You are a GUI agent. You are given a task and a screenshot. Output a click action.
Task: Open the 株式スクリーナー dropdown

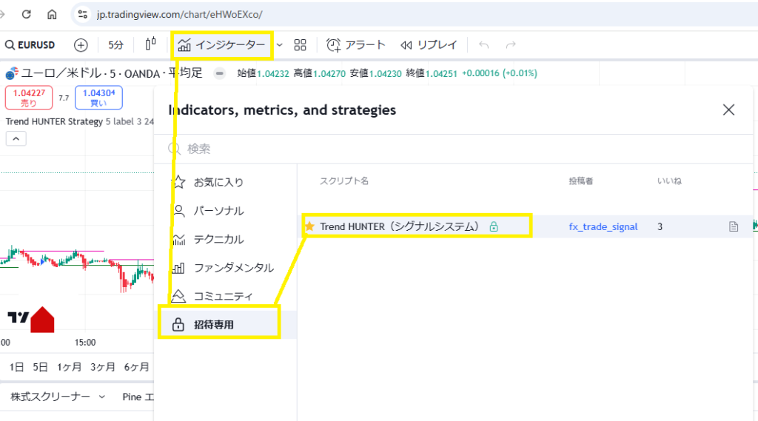58,397
